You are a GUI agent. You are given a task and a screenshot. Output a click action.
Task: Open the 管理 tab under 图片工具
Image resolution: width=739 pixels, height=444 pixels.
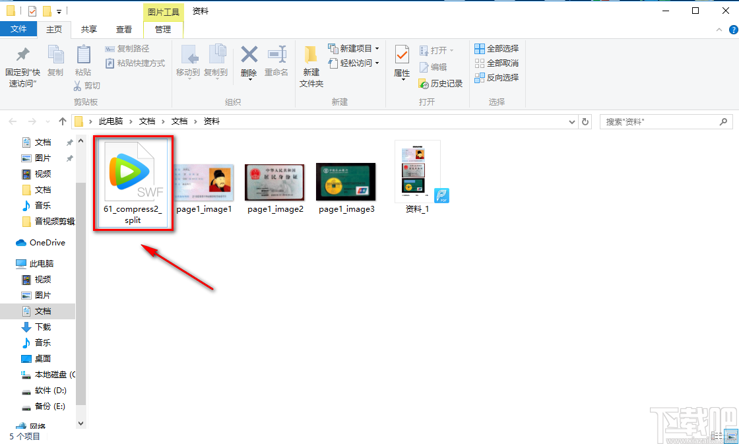click(162, 29)
